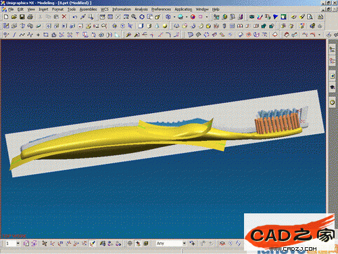Open a part file with the folder icon
This screenshot has width=338, height=254.
(x=14, y=17)
